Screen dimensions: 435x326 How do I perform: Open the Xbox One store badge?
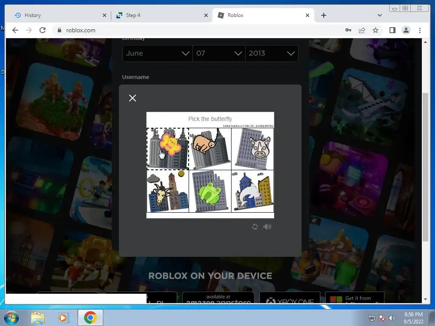[x=290, y=298]
